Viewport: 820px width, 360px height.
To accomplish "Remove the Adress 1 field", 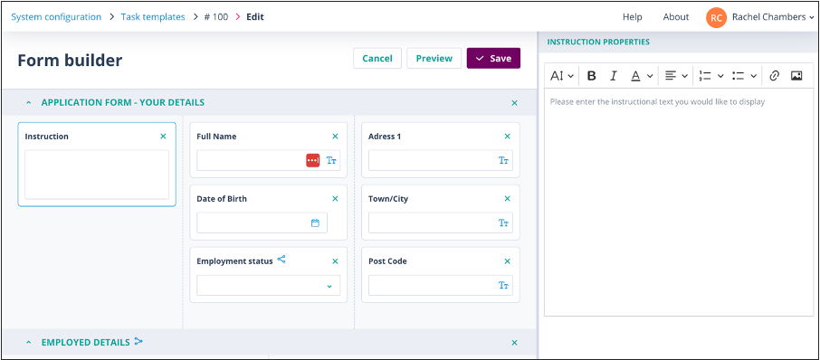I will 507,137.
